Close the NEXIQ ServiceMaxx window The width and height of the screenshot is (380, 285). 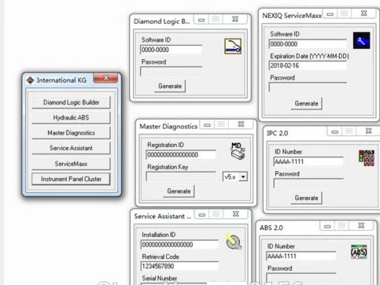364,13
